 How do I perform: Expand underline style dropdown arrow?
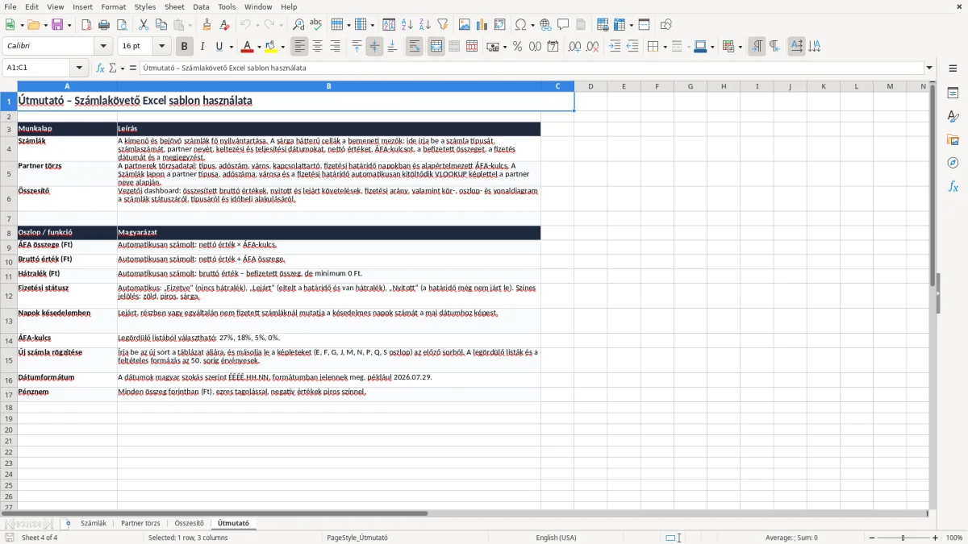tap(231, 47)
